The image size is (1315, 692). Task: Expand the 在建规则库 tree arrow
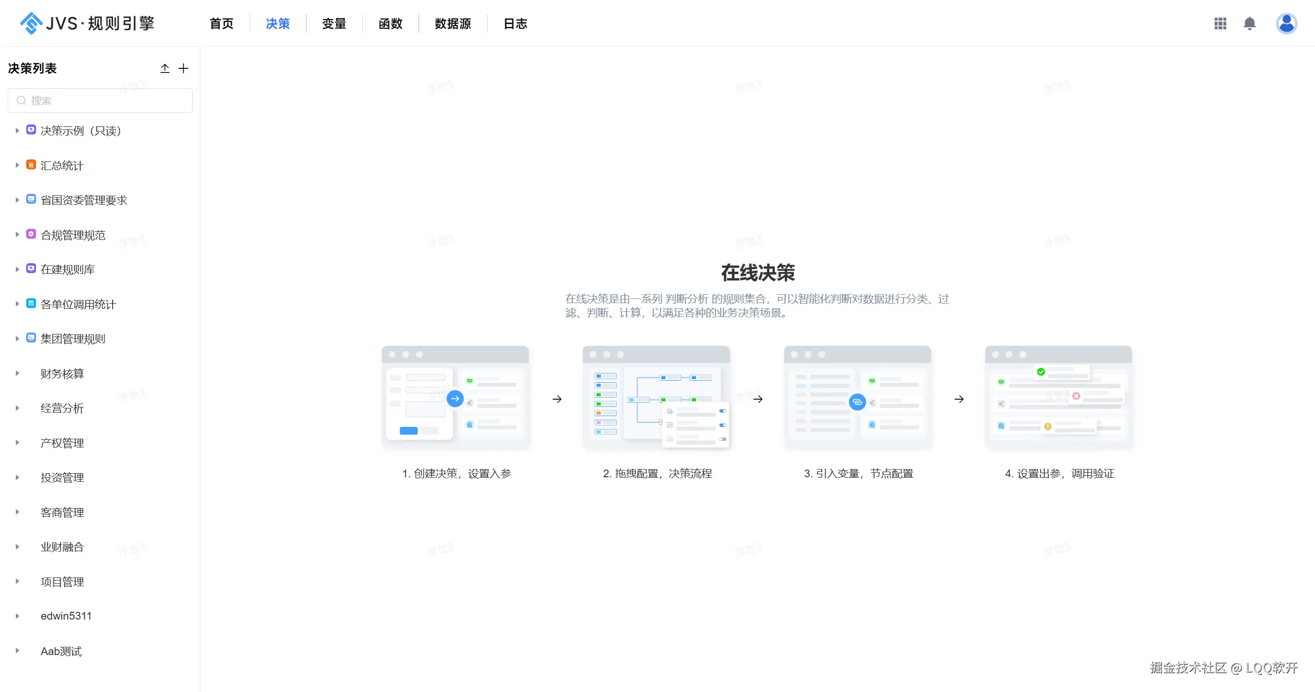pyautogui.click(x=17, y=269)
